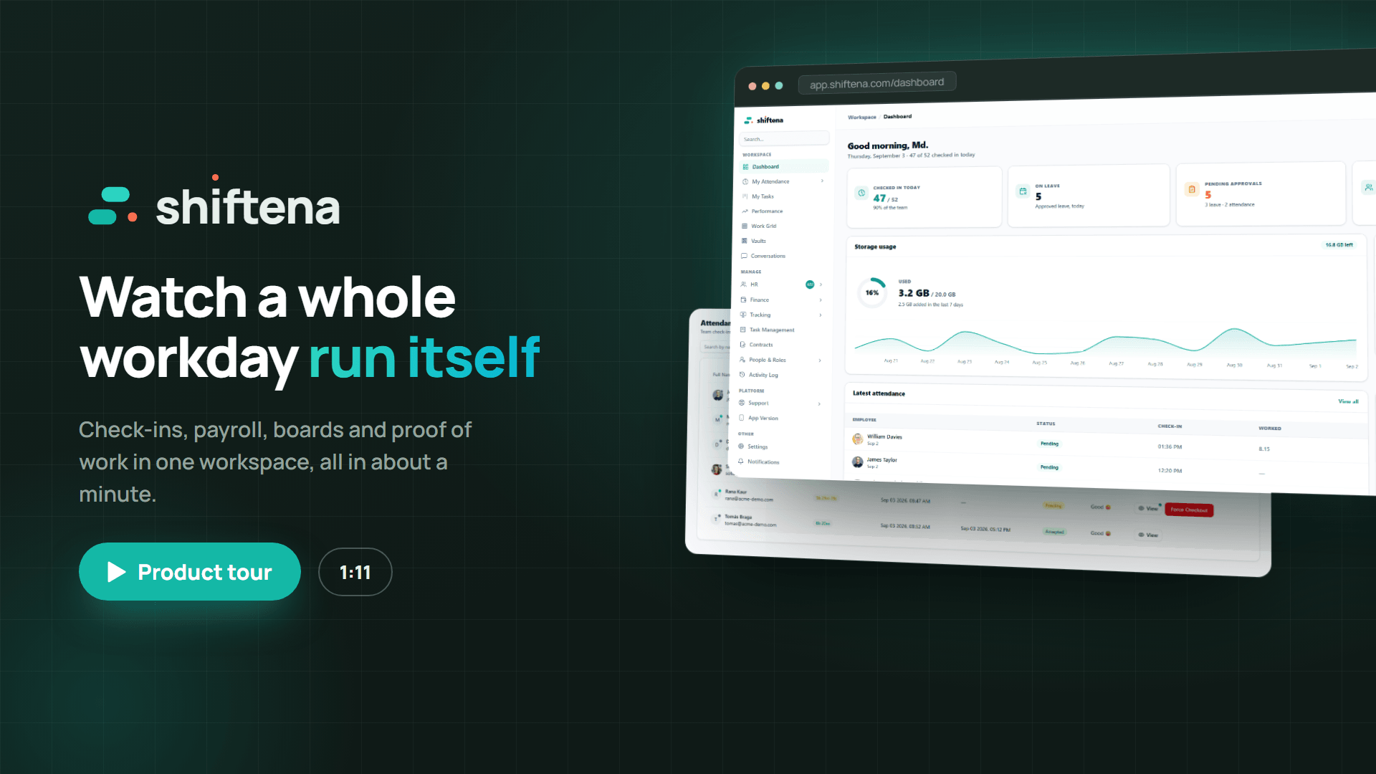Click the Notifications bell icon
Image resolution: width=1376 pixels, height=774 pixels.
(741, 462)
